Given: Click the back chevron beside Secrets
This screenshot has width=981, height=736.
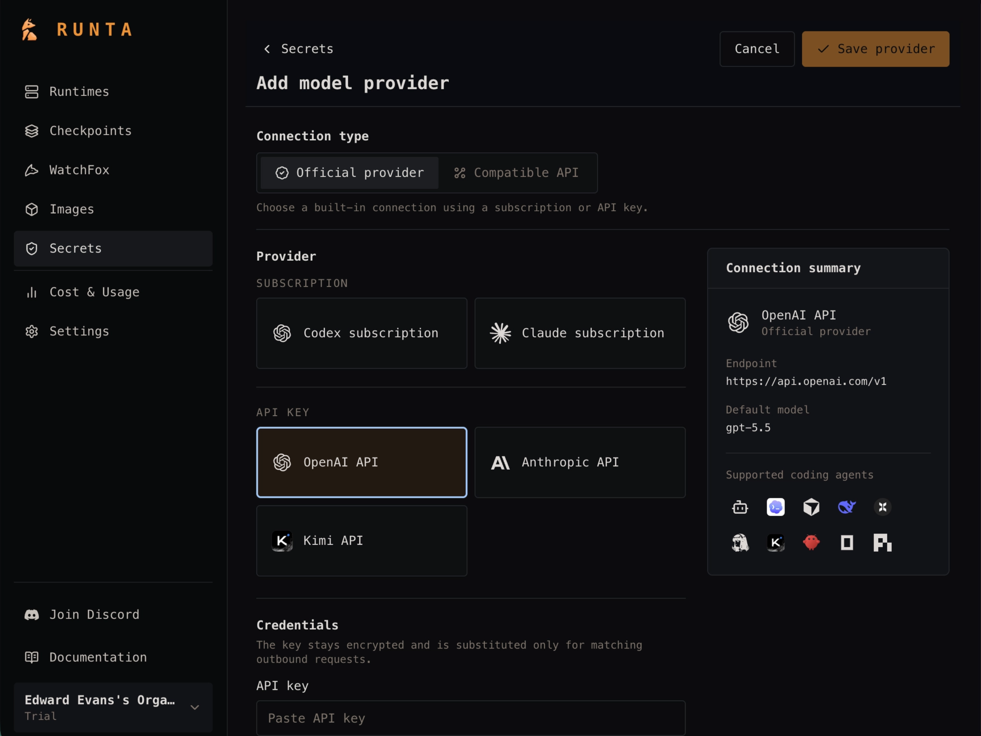Looking at the screenshot, I should tap(267, 49).
